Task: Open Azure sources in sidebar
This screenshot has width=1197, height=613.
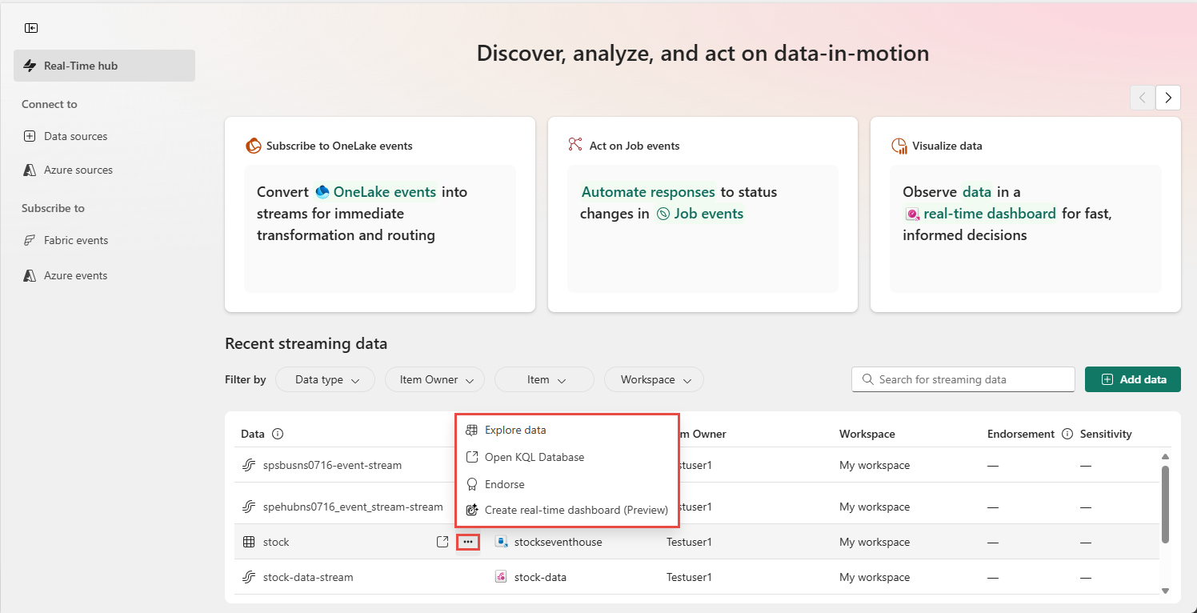Action: (78, 170)
